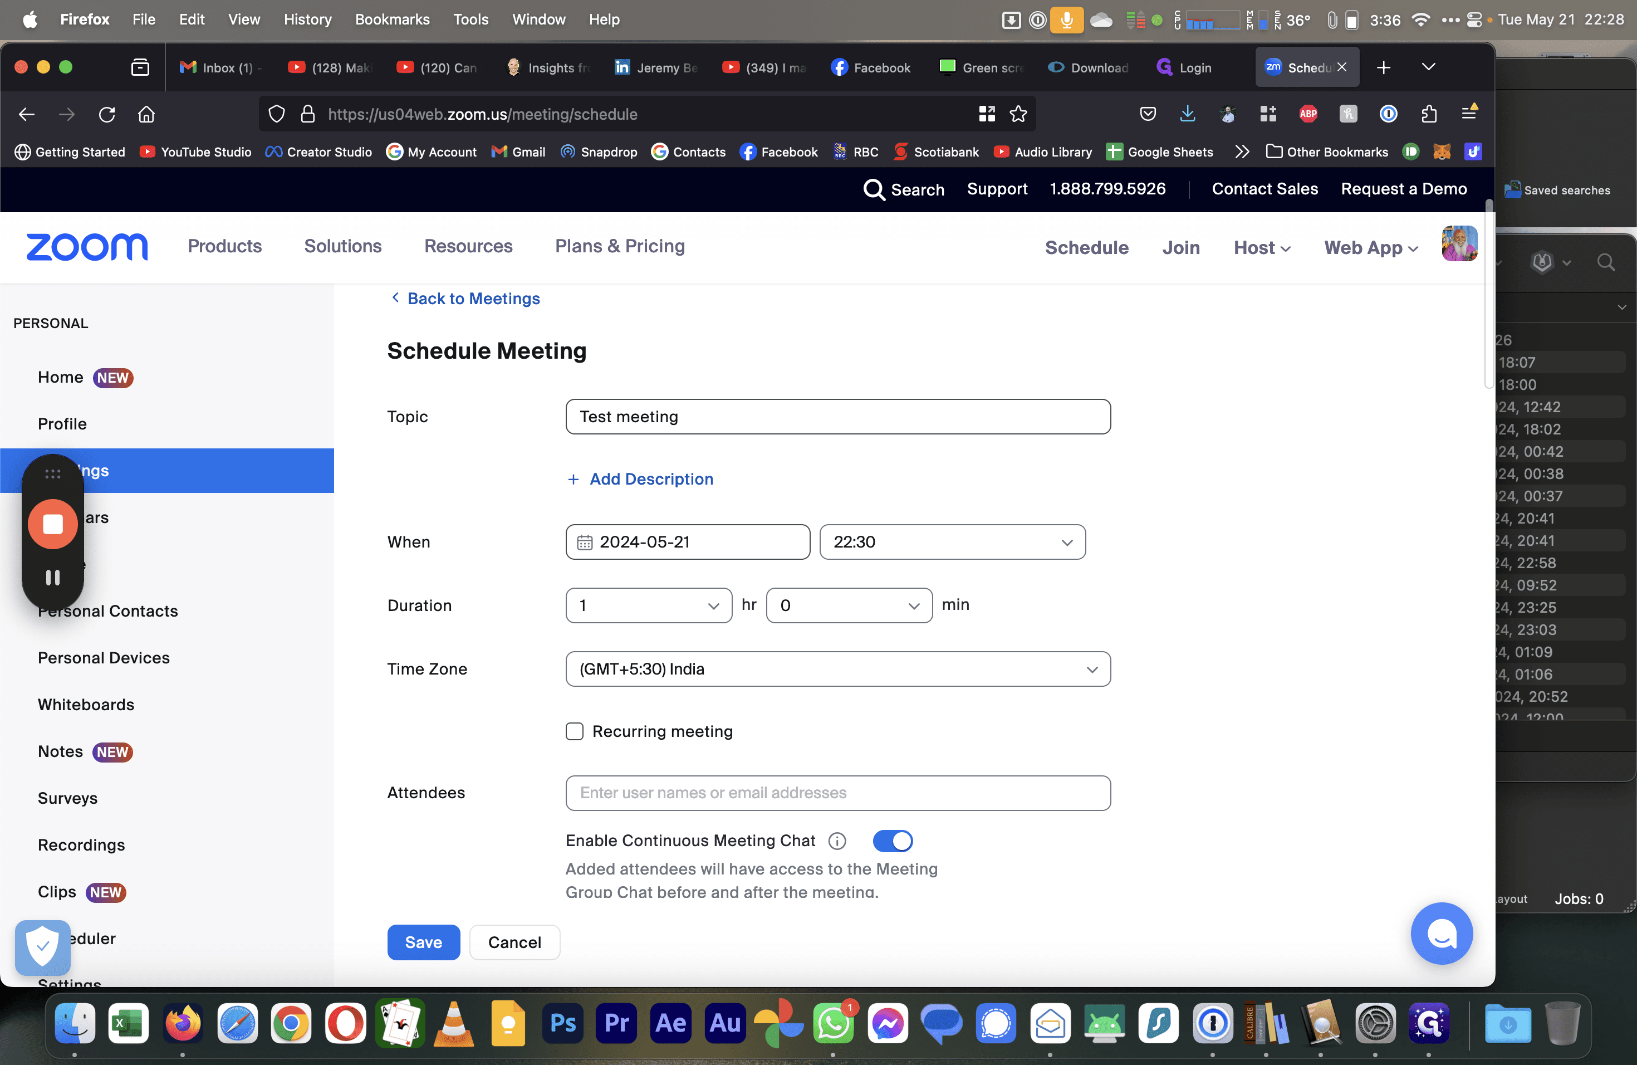Switch to the Facebook tab
This screenshot has height=1065, width=1637.
(871, 67)
